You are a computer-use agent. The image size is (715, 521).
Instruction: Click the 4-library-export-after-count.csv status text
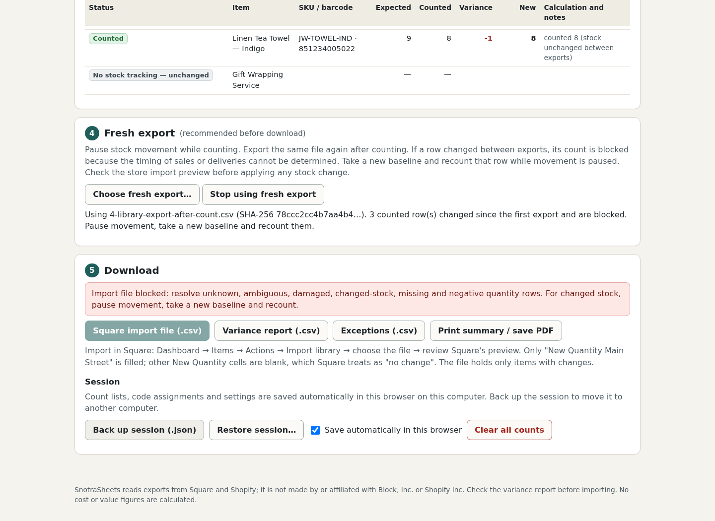(356, 220)
